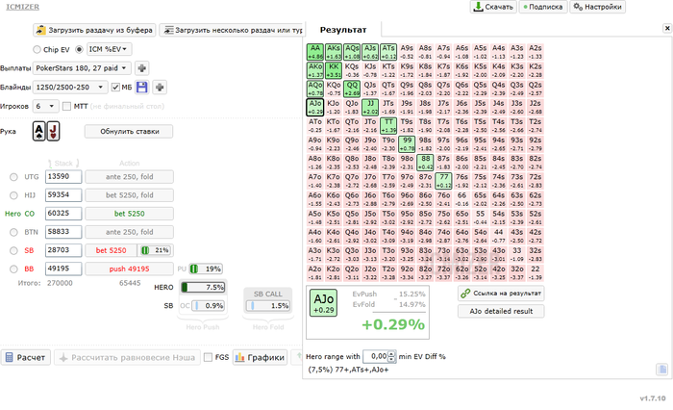Click HIJ action 'bet 5250, fold'
This screenshot has width=673, height=410.
pyautogui.click(x=129, y=195)
